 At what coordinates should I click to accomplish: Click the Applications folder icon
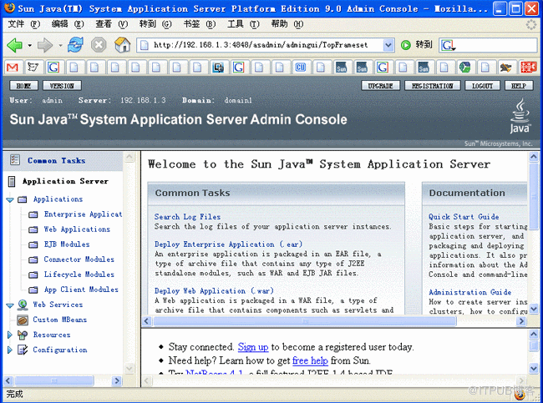23,199
